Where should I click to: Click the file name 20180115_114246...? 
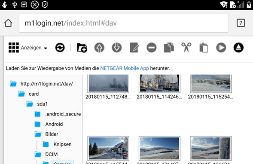159,97
